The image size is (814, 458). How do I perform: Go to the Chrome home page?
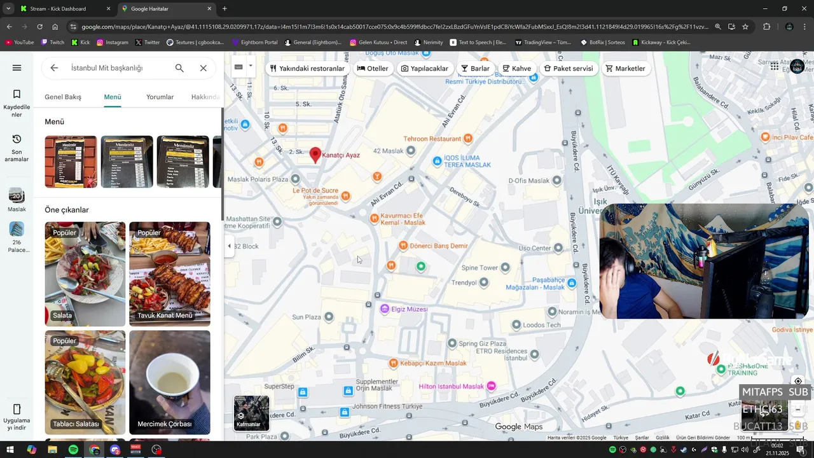pos(55,27)
